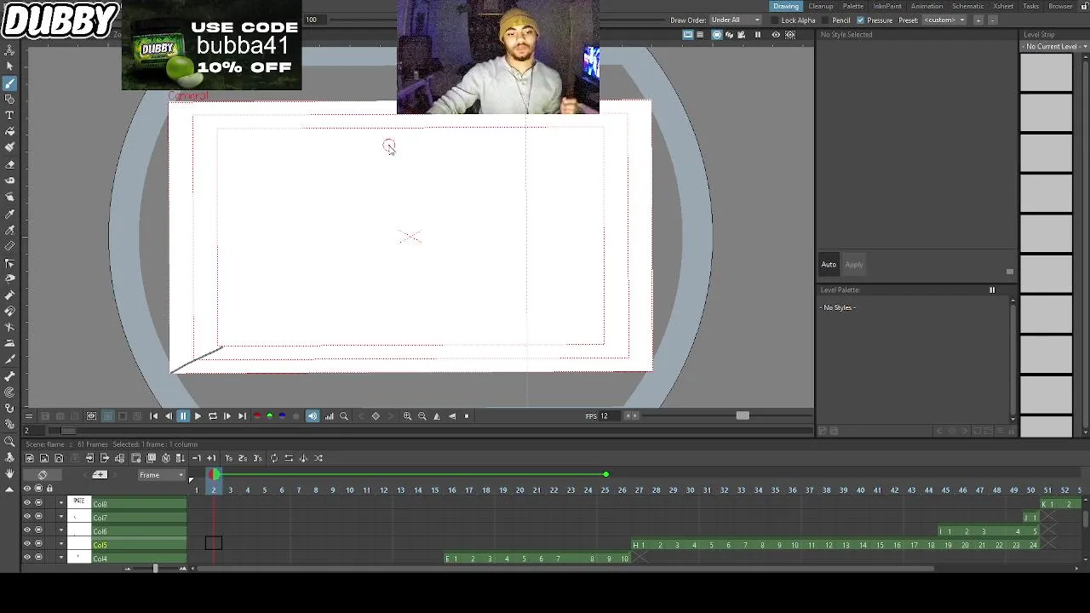Click the locator magnifier icon in the viewer bar
Viewport: 1090px width, 613px height.
pyautogui.click(x=344, y=416)
